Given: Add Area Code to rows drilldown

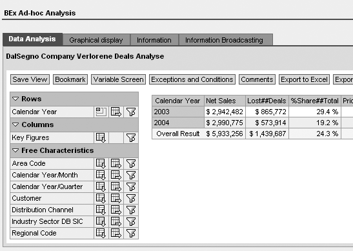Looking at the screenshot, I should click(x=101, y=163).
